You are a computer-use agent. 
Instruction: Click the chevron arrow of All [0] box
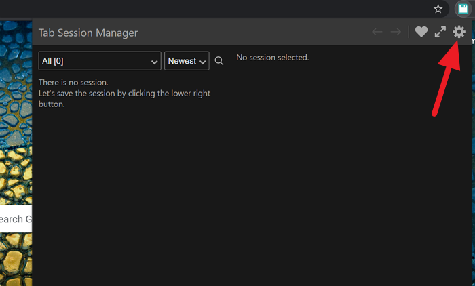pyautogui.click(x=153, y=62)
